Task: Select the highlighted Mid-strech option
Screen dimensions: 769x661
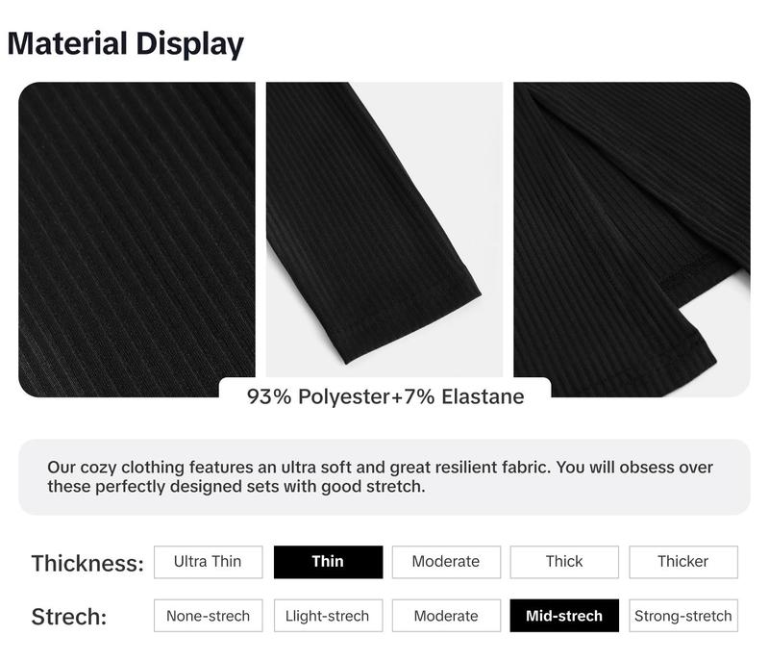Action: pyautogui.click(x=564, y=616)
